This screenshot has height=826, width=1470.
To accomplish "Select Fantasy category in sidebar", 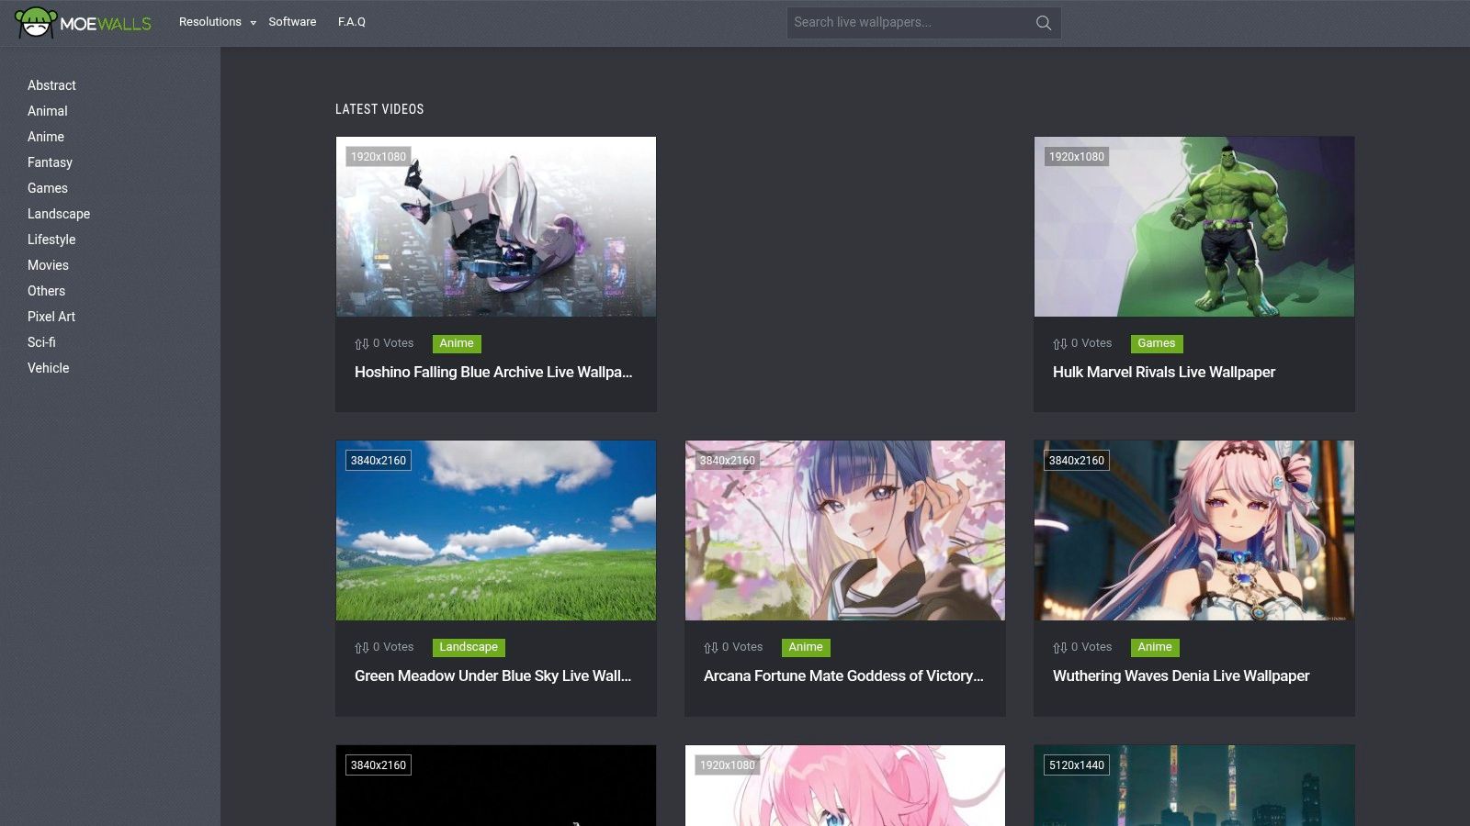I will coord(50,162).
